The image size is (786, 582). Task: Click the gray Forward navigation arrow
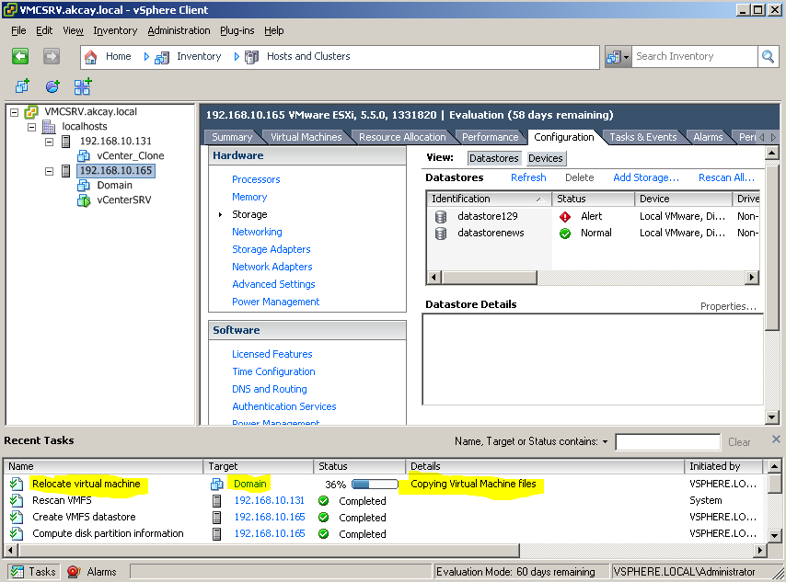click(x=52, y=56)
